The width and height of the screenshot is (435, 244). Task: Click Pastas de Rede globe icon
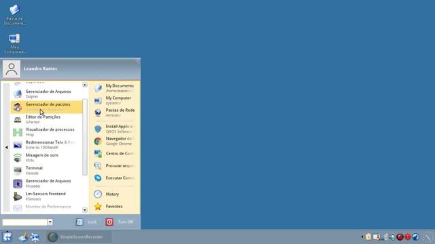[98, 113]
